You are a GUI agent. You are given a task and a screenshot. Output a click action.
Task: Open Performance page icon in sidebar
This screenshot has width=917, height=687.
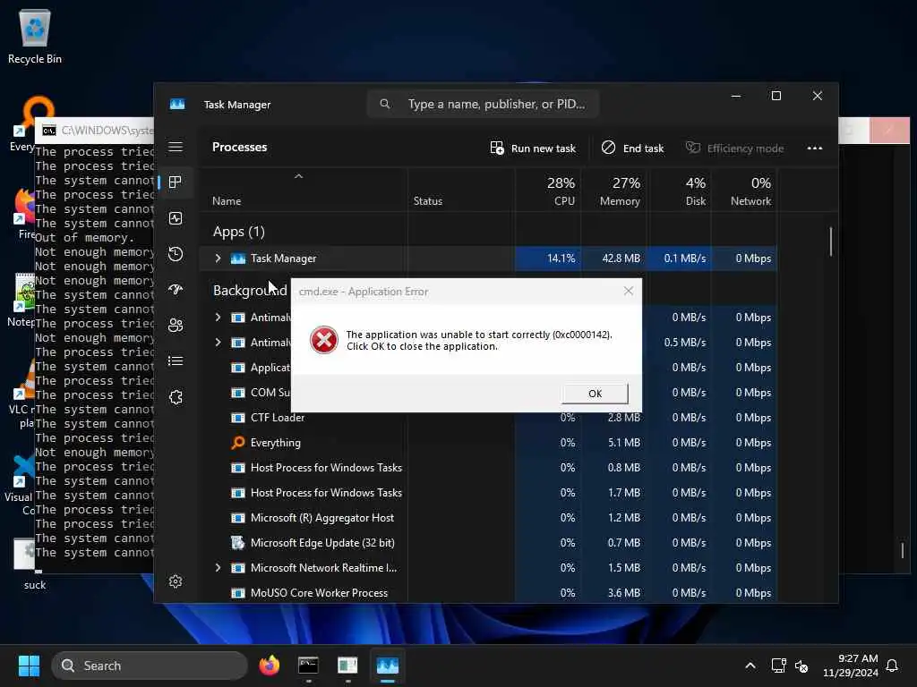pos(176,218)
